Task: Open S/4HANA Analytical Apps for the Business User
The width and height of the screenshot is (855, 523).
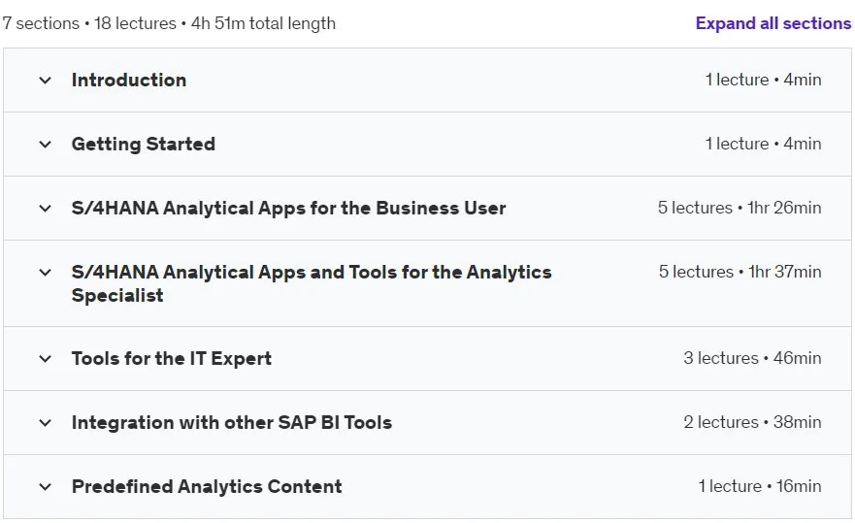Action: [288, 209]
